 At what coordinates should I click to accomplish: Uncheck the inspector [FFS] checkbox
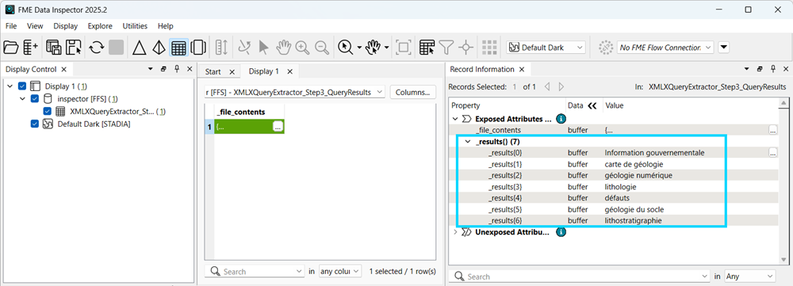coord(35,98)
